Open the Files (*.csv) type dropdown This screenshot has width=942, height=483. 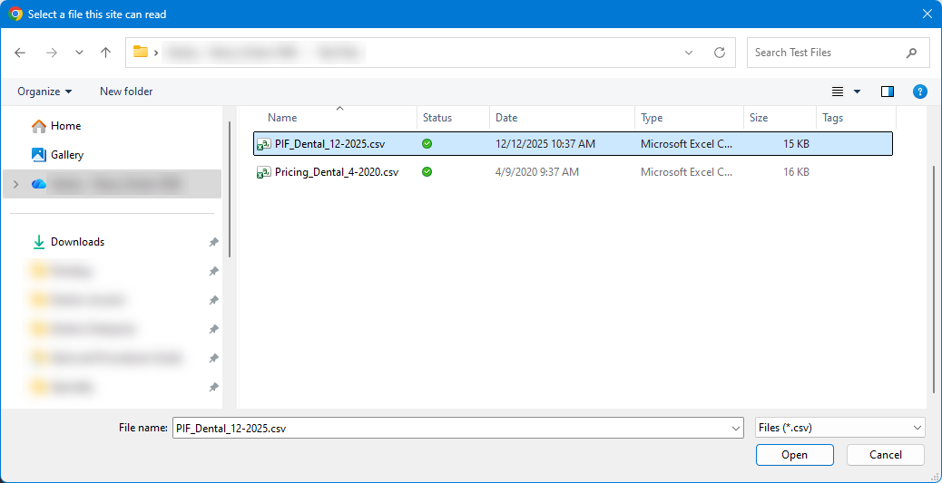click(x=839, y=428)
